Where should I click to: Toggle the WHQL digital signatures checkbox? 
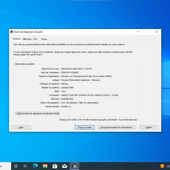coord(17,113)
